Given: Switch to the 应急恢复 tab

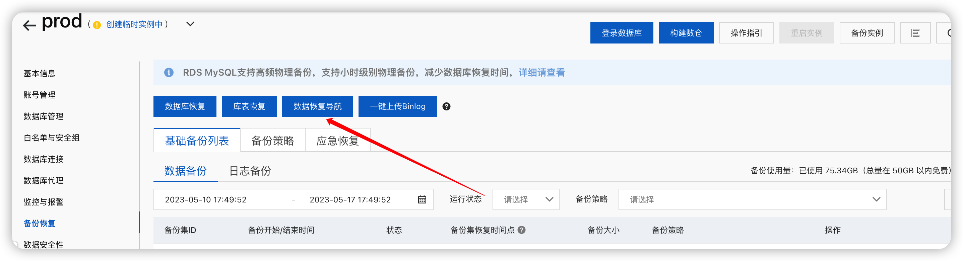Looking at the screenshot, I should 337,141.
